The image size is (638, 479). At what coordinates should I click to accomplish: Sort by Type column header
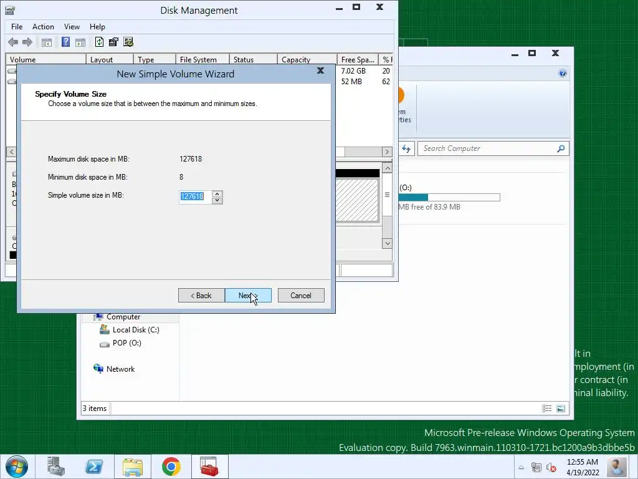(x=155, y=59)
